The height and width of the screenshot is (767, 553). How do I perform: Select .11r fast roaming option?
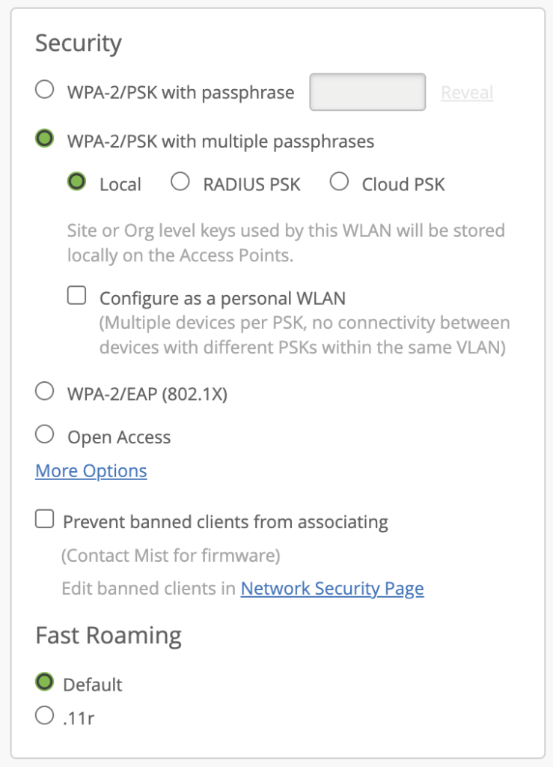click(45, 717)
